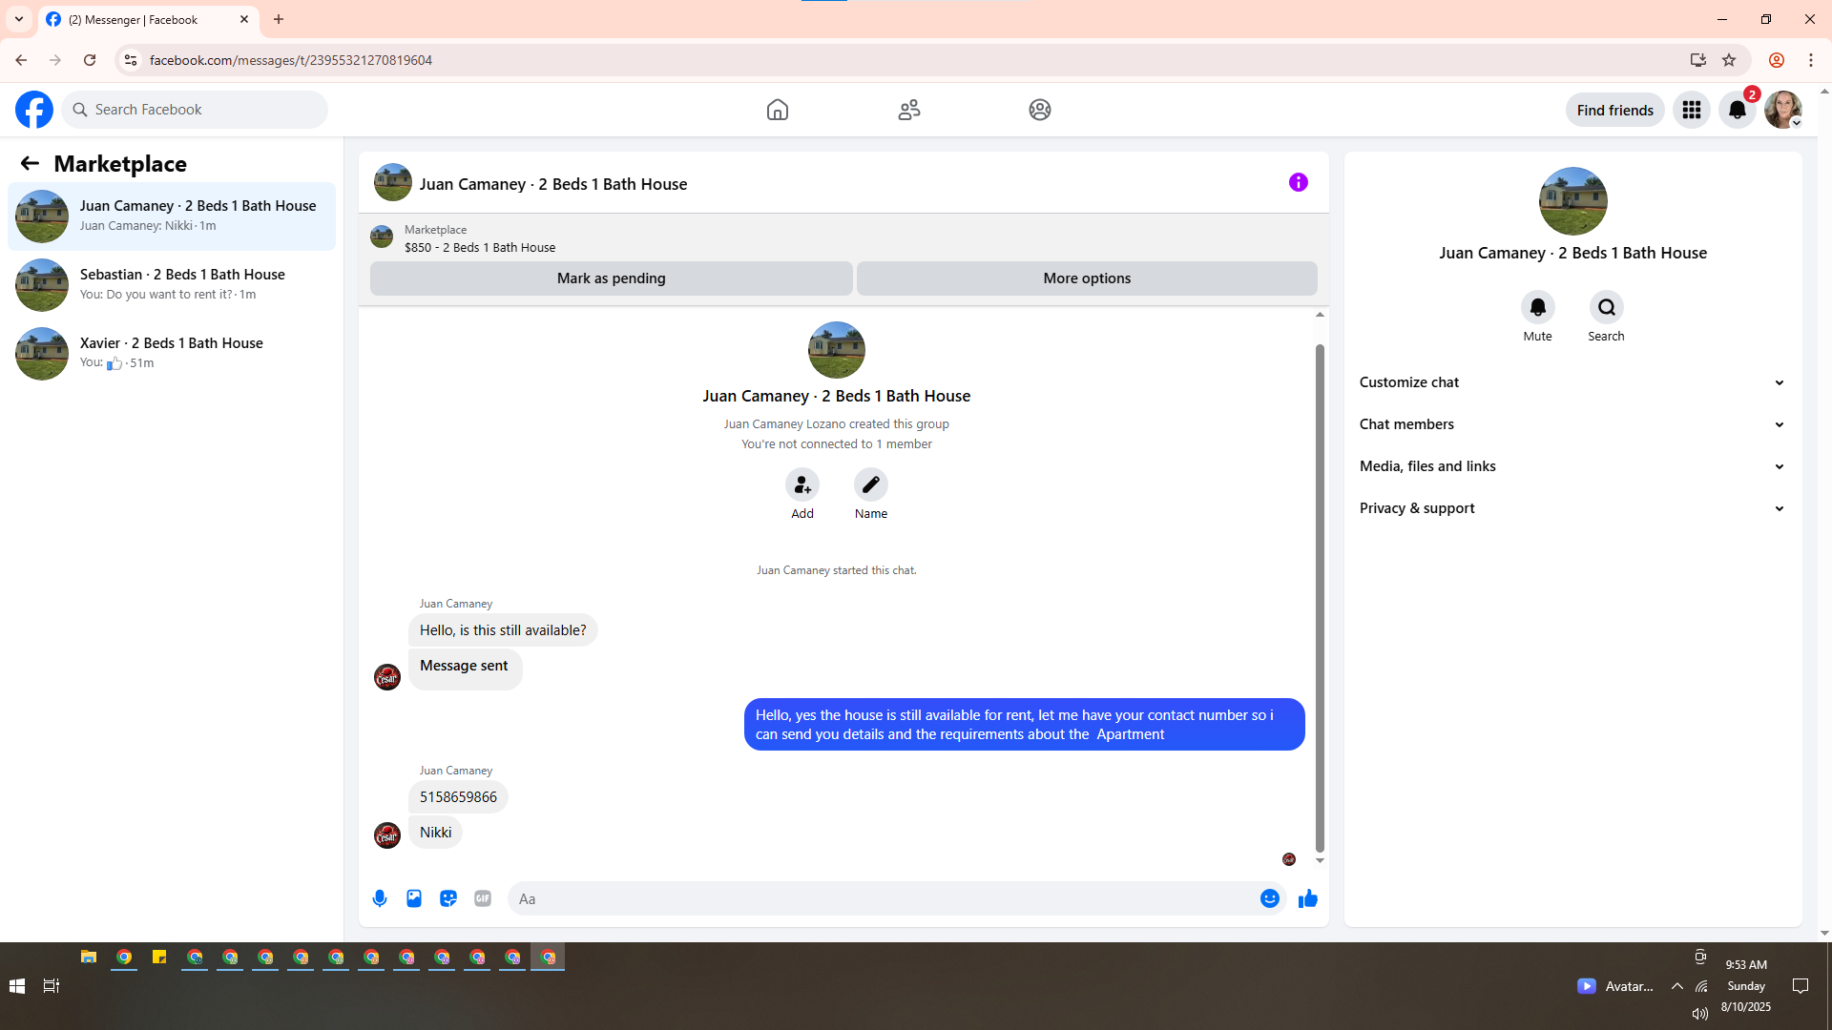Expand Media, files and links section
1832x1030 pixels.
pos(1572,466)
